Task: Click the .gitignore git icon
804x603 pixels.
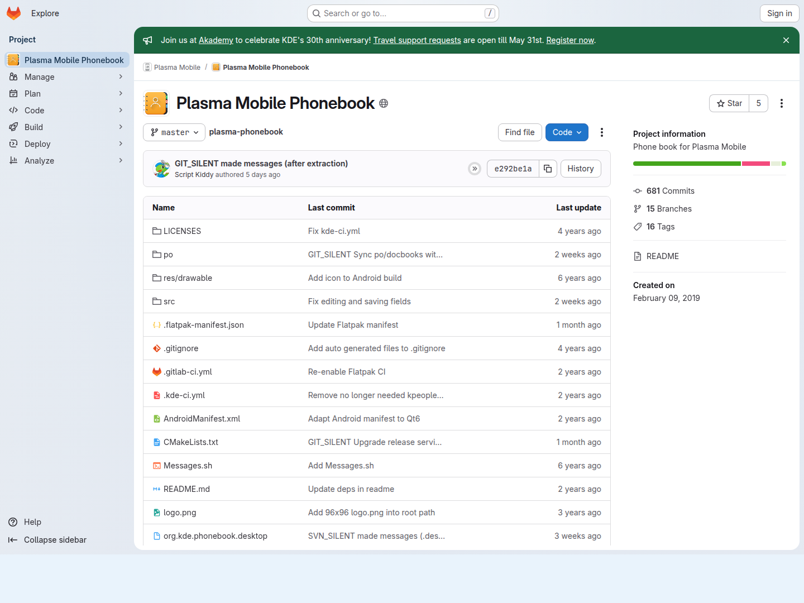Action: (157, 348)
